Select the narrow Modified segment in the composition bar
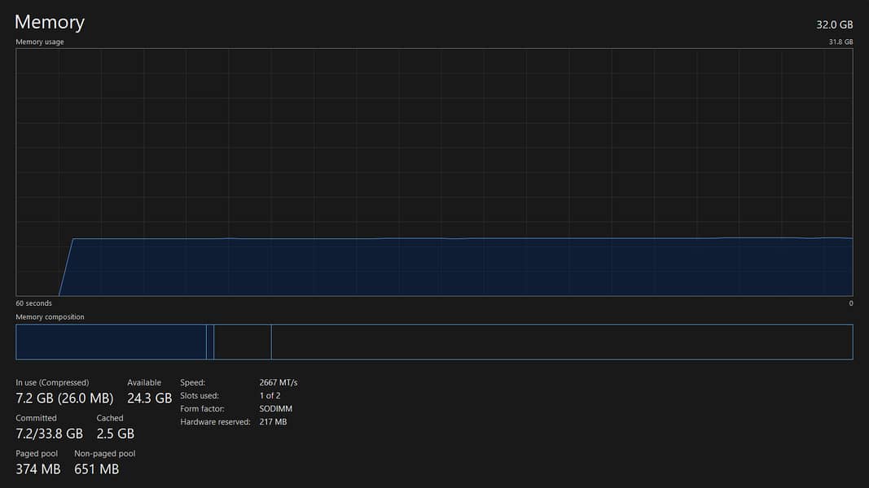The width and height of the screenshot is (869, 488). click(210, 342)
